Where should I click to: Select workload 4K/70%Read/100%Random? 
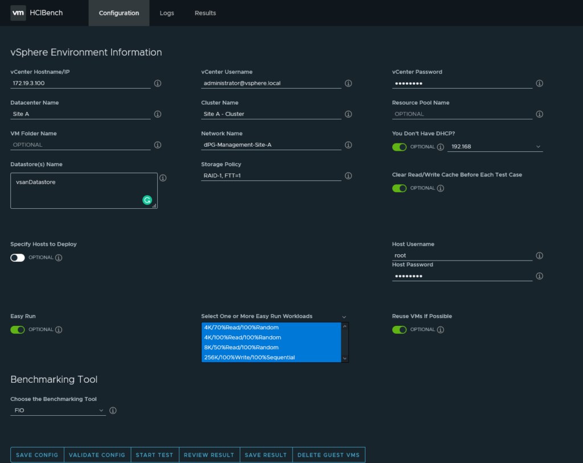pos(271,328)
